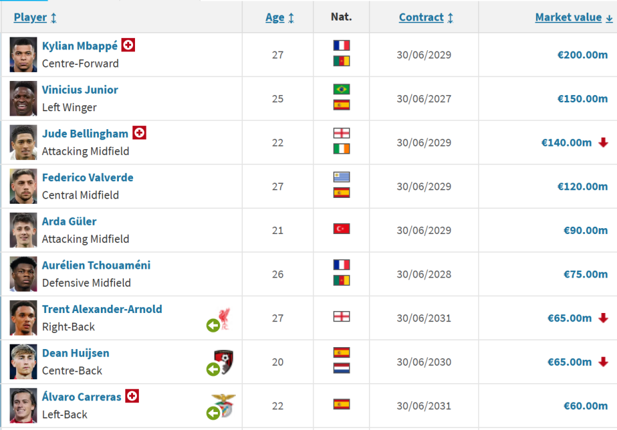Click the Liverpool club crest icon
Viewport: 617px width, 430px height.
pyautogui.click(x=224, y=318)
